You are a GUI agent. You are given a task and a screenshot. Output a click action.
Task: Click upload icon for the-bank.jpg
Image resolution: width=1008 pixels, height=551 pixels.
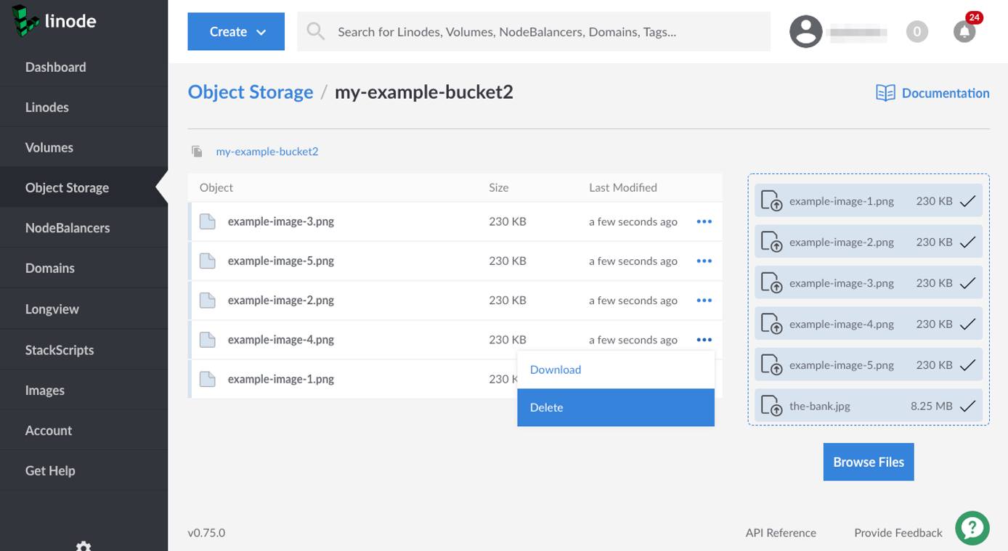[x=771, y=406]
